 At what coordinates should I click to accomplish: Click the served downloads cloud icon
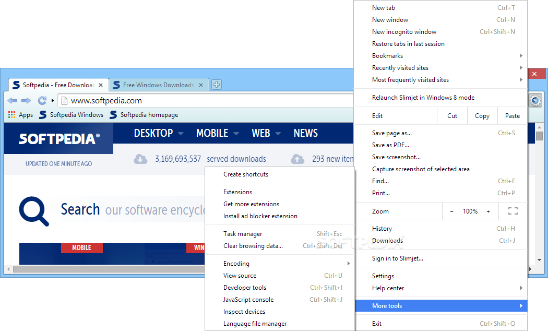point(140,159)
